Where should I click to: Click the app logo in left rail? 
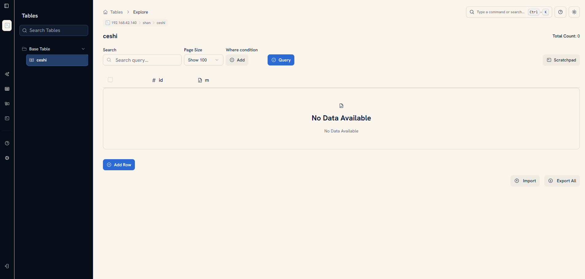point(7,26)
